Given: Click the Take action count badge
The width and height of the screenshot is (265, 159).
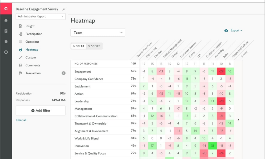Looking at the screenshot, I should point(64,73).
